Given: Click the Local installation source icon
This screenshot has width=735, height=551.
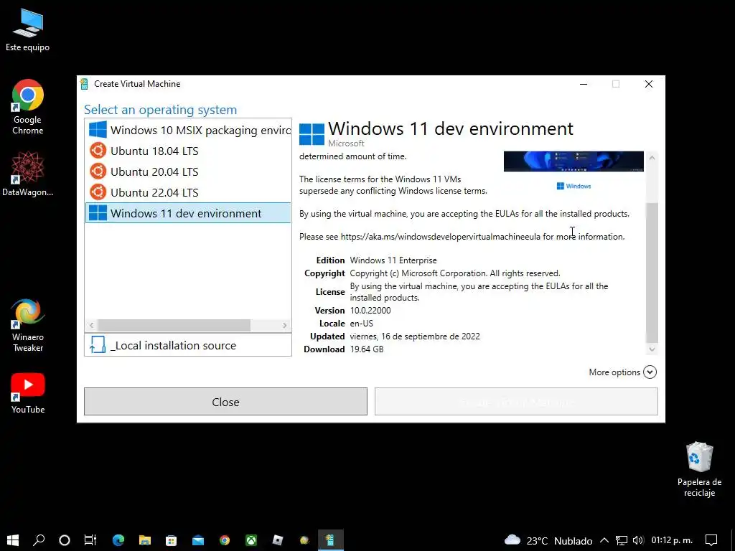Looking at the screenshot, I should [x=98, y=345].
